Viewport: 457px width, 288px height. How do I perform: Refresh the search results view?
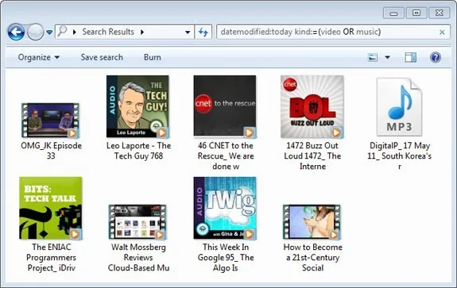click(x=203, y=32)
